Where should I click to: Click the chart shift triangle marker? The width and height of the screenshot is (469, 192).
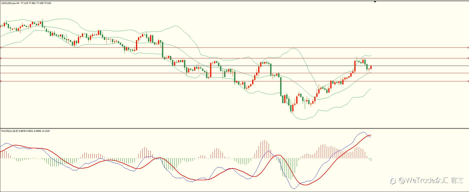(375, 2)
